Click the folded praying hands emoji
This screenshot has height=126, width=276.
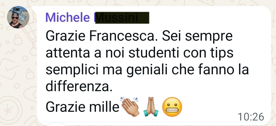[151, 107]
